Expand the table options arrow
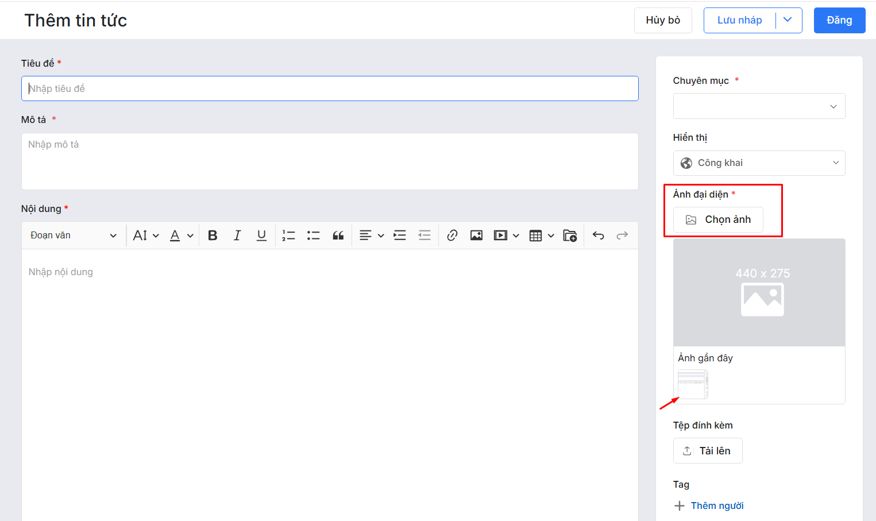 pyautogui.click(x=551, y=236)
